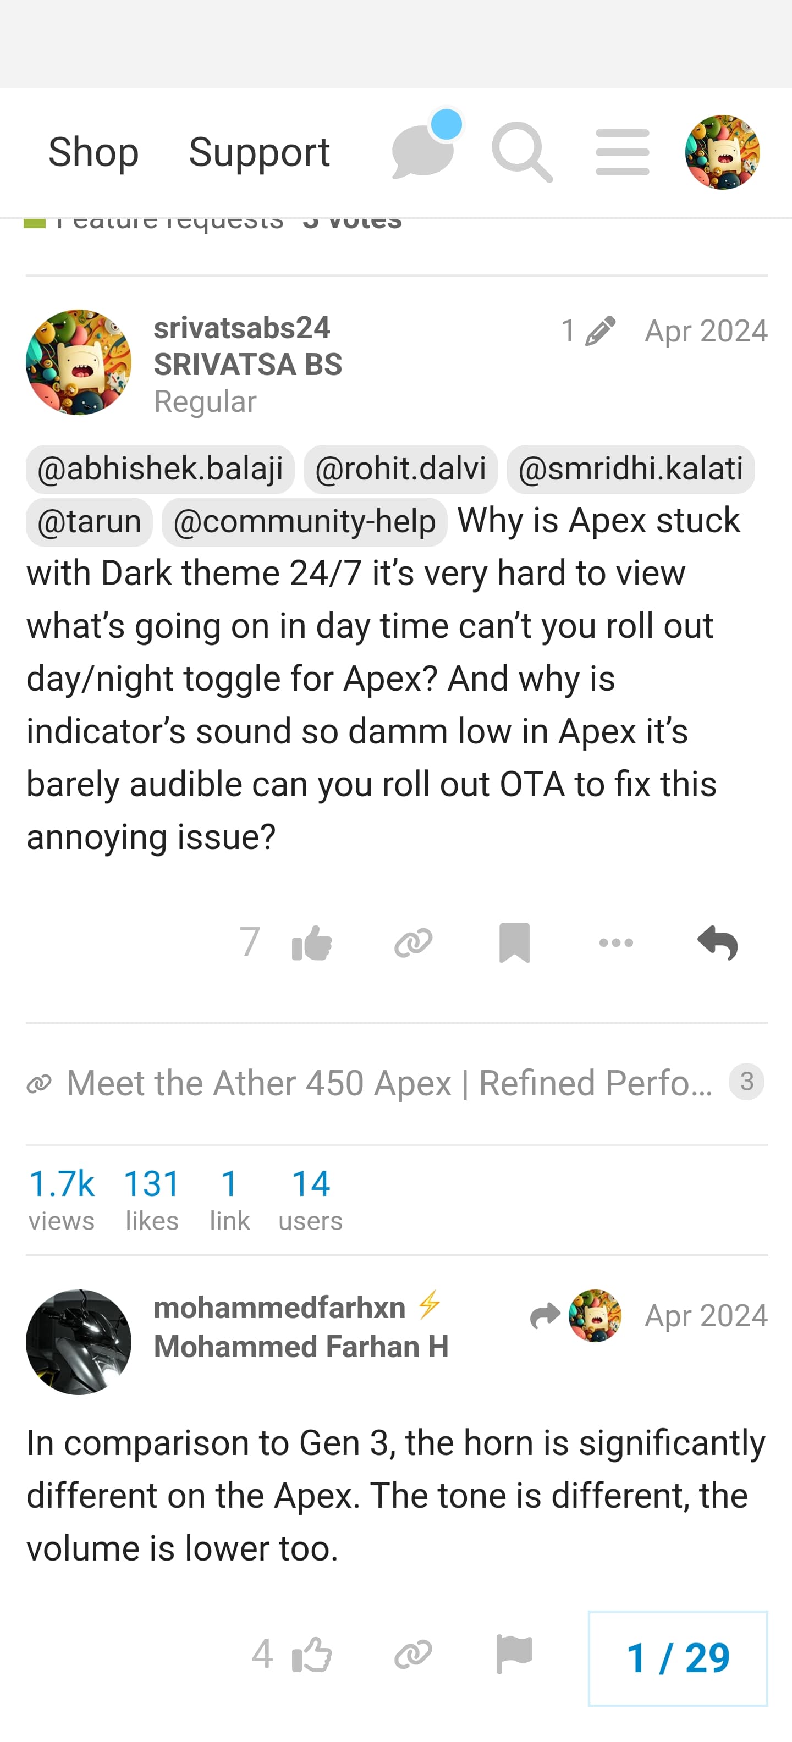
Task: Open the 1 / 29 post progress navigator
Action: tap(678, 1658)
